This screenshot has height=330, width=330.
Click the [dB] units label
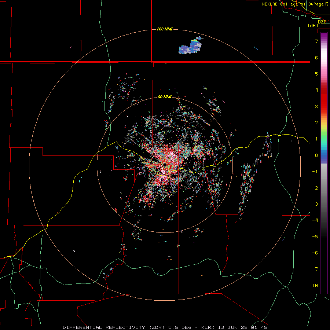coord(313,25)
